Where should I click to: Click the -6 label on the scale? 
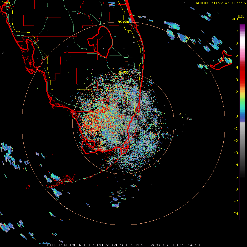tap(236, 189)
